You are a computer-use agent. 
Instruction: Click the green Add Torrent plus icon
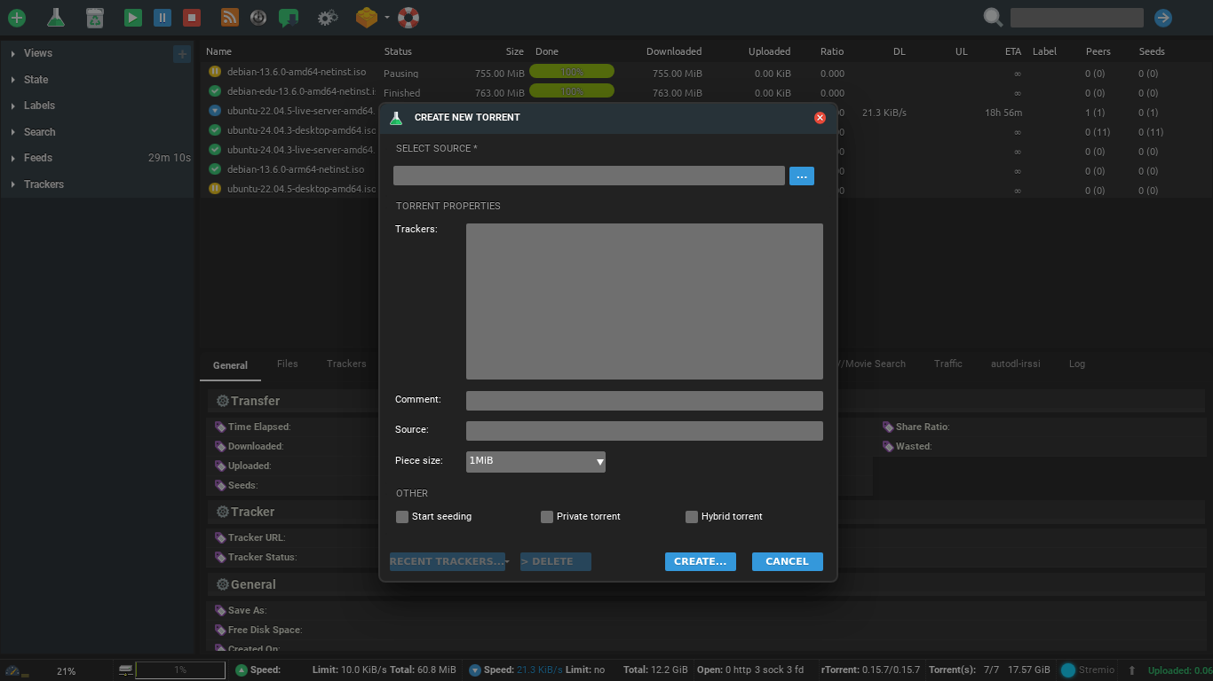coord(16,17)
